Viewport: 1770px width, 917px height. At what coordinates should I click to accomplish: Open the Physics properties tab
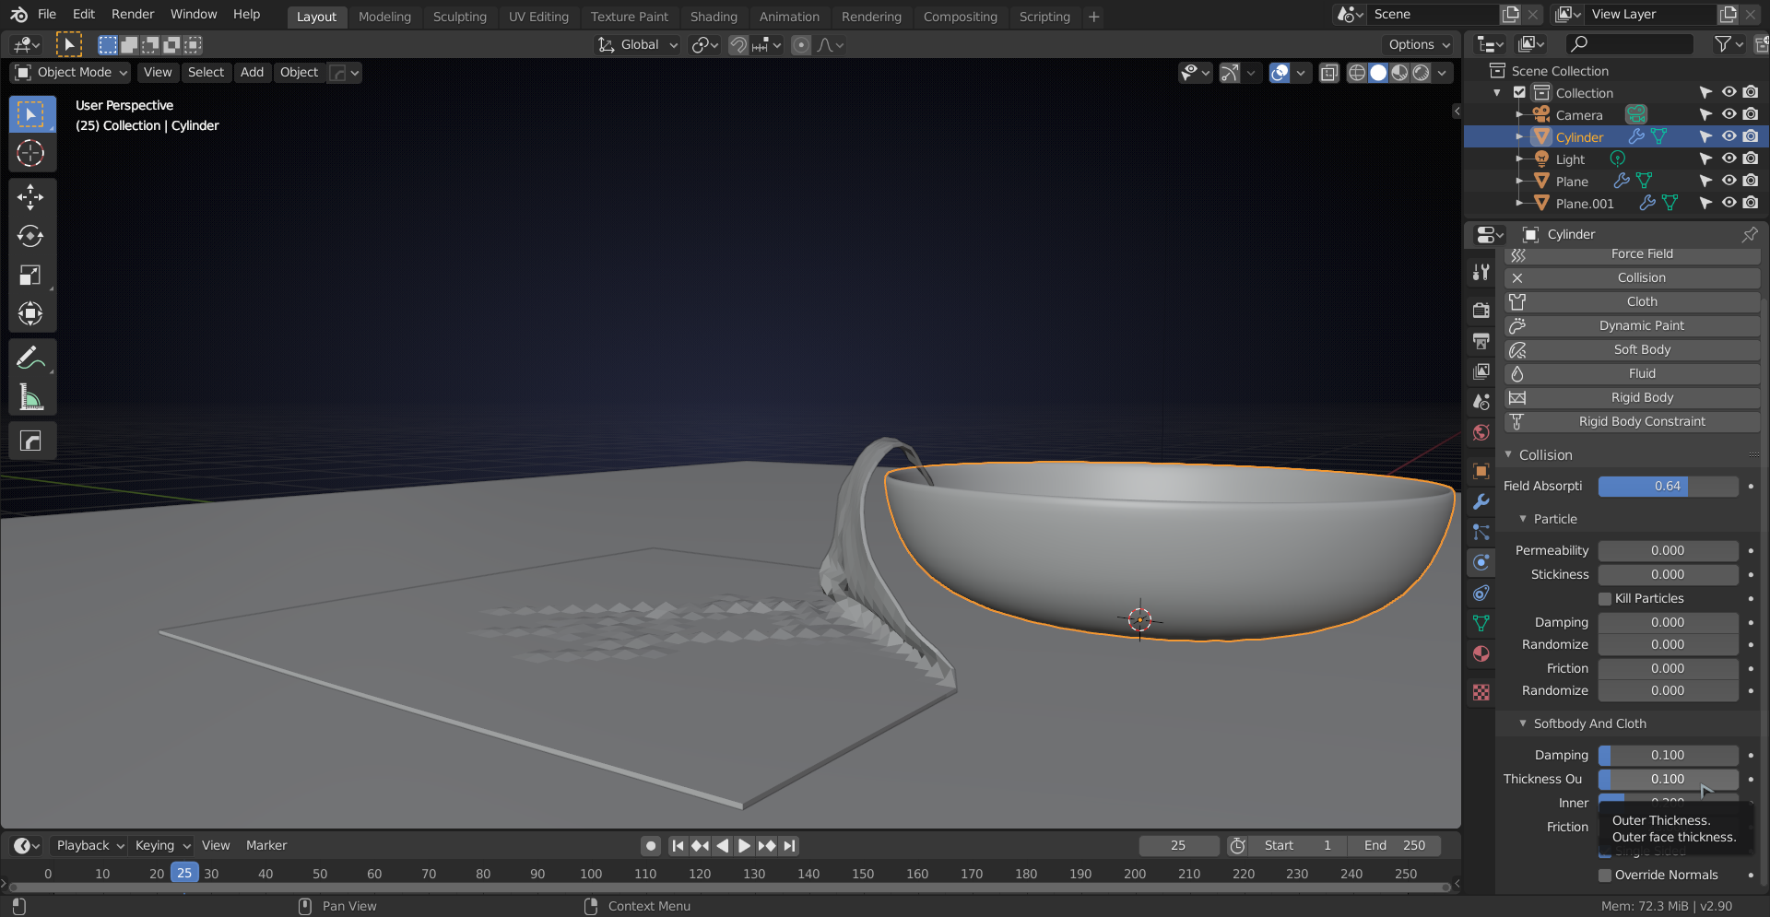1481,562
